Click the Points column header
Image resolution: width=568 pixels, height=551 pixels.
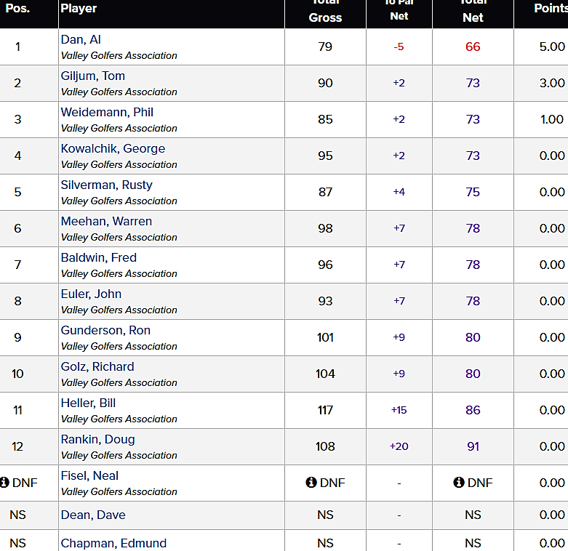coord(550,9)
